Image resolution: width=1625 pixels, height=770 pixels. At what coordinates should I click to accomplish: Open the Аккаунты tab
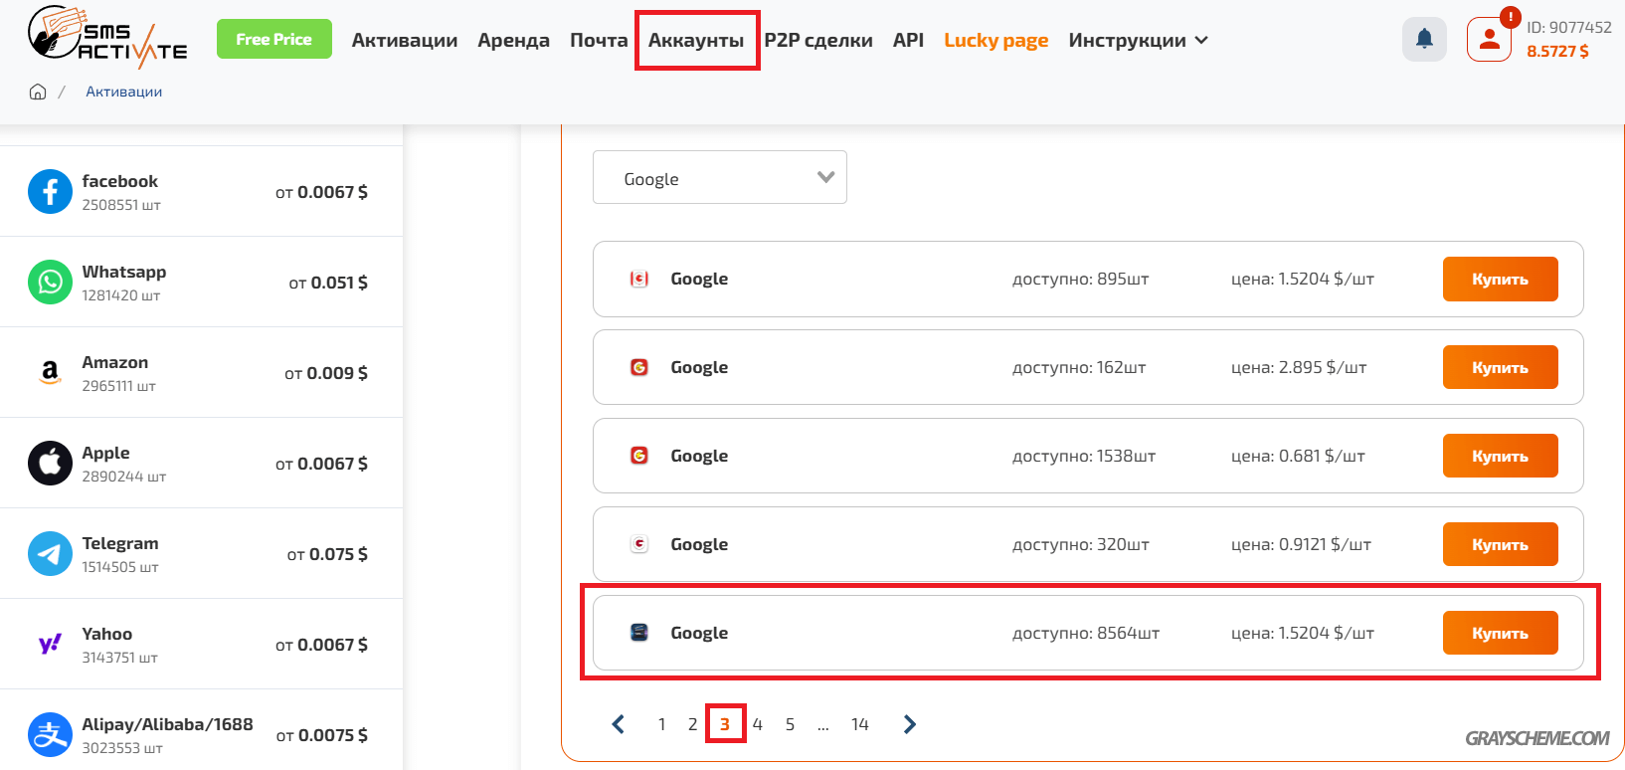coord(696,40)
